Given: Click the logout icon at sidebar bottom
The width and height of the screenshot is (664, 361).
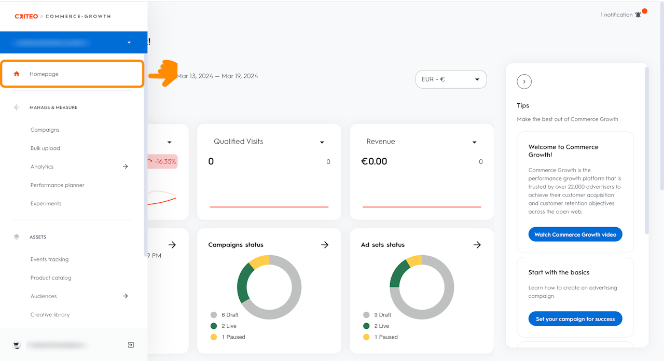Looking at the screenshot, I should 131,345.
